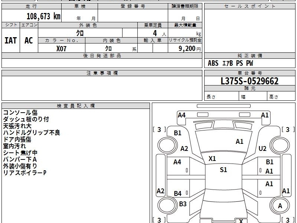Click the 譲渡書類期限 header
Screen dimensions: 297x223
point(185,6)
